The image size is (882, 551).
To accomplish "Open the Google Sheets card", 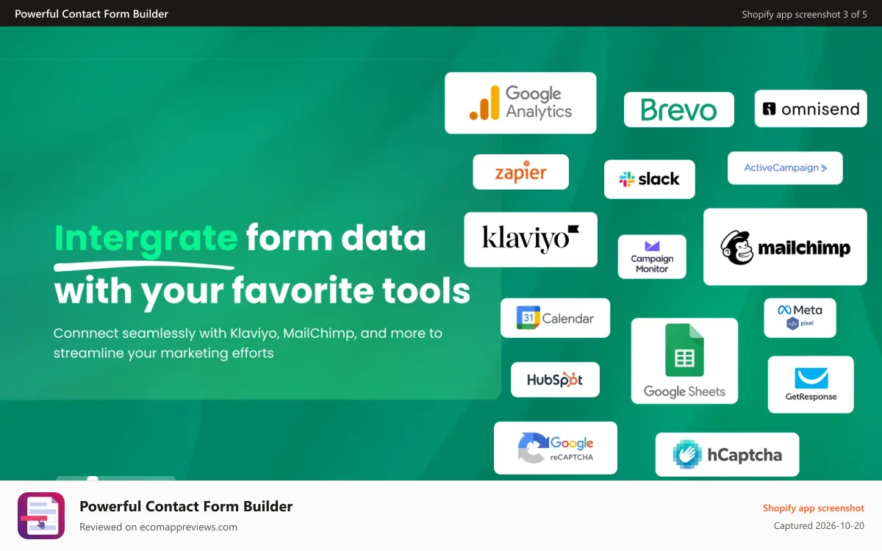I will 684,361.
